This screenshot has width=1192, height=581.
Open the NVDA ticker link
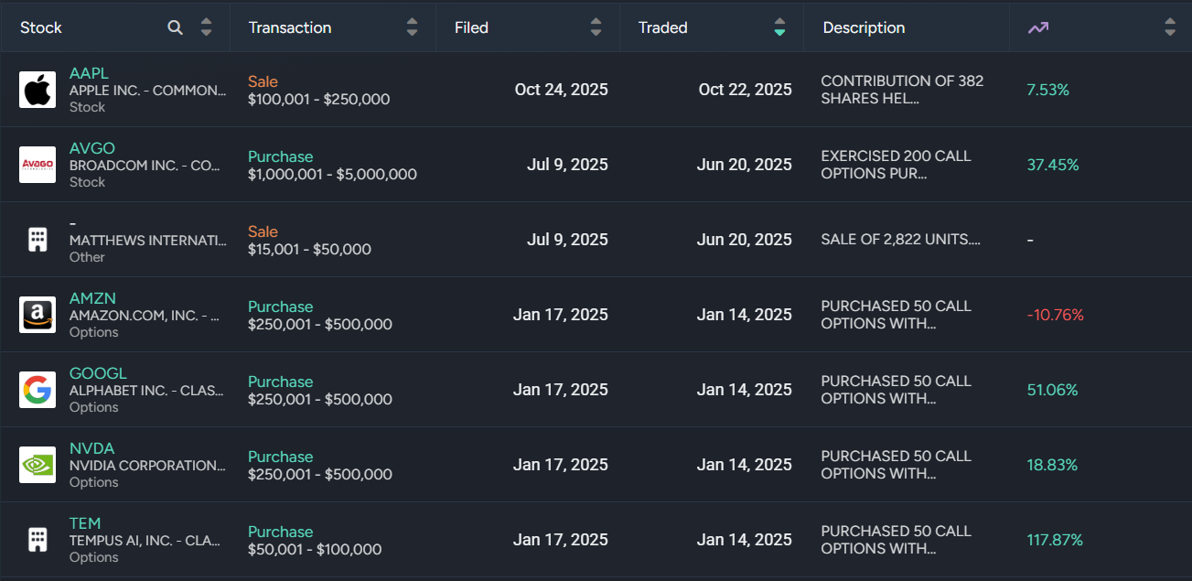91,448
